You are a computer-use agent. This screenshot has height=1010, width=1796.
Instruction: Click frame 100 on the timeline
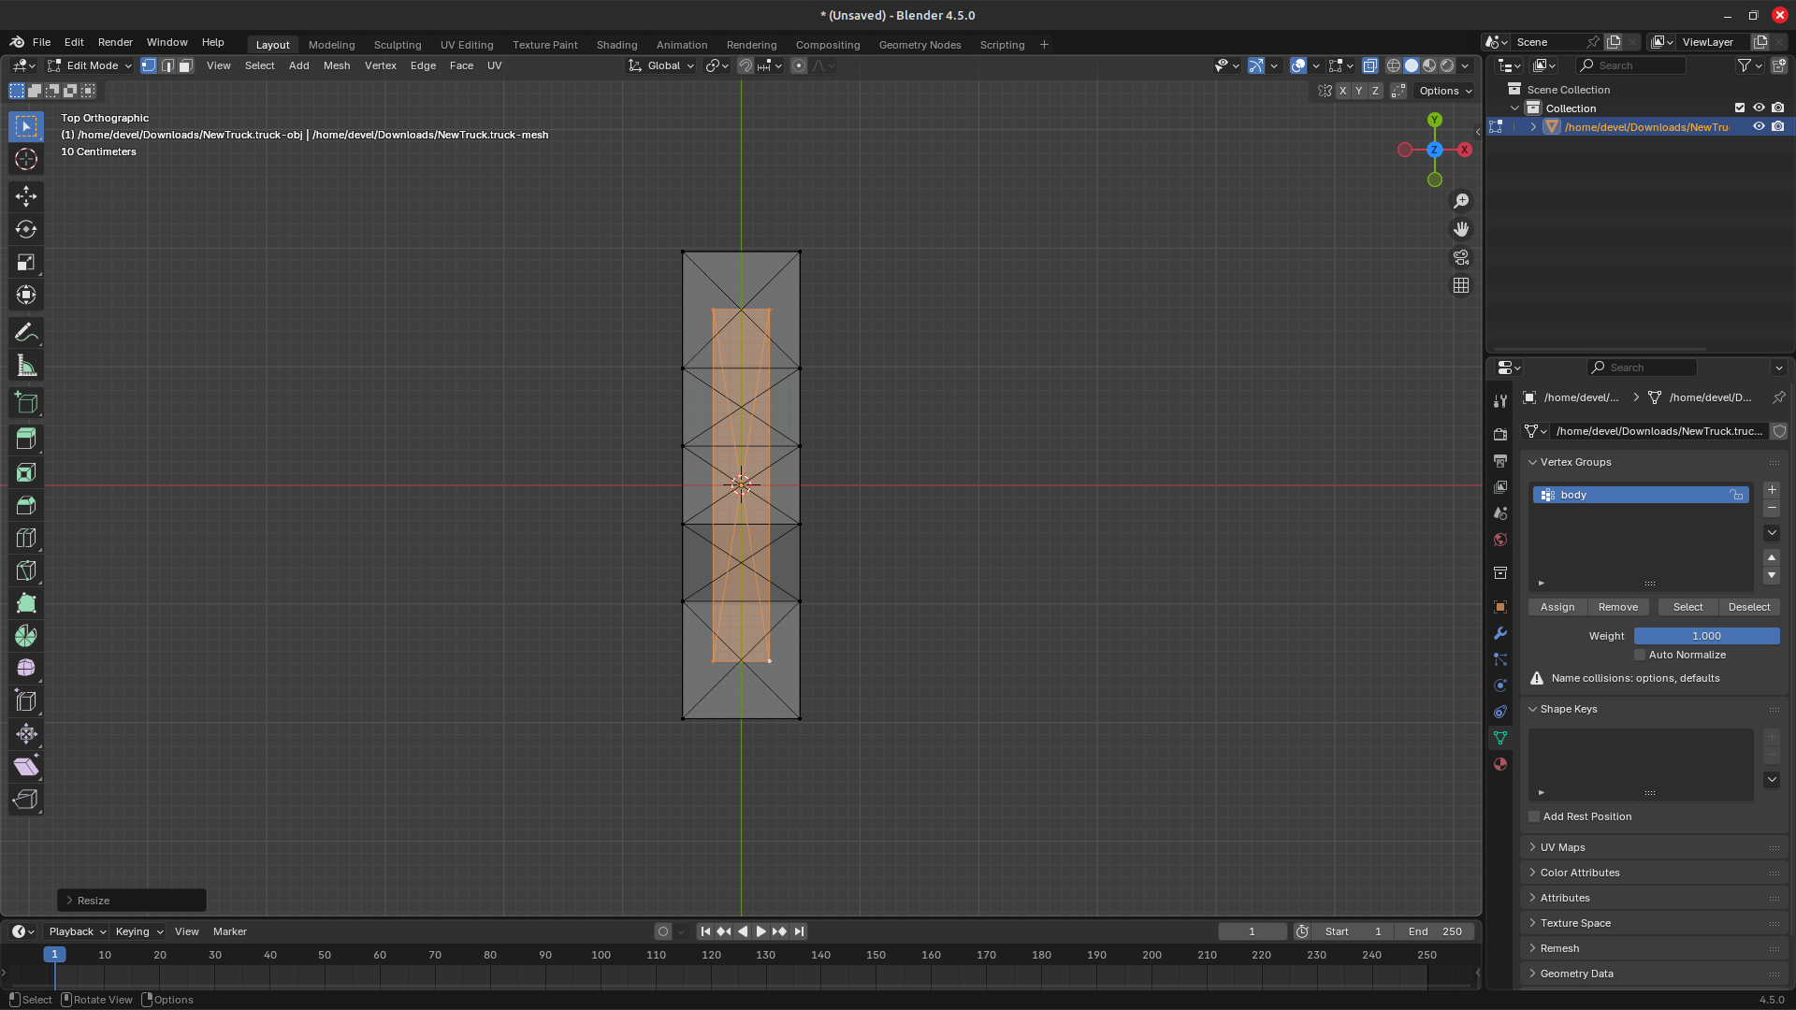click(x=601, y=955)
